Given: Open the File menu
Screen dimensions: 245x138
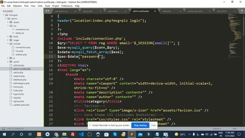Looking at the screenshot, I should pyautogui.click(x=3, y=6).
